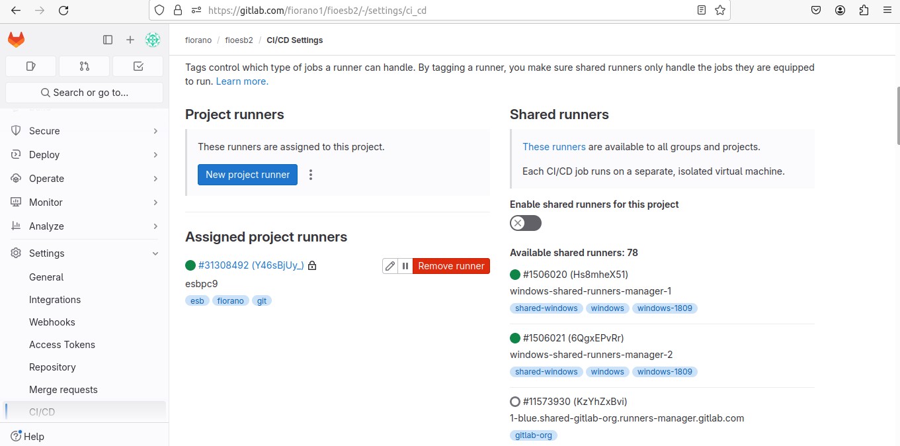Click the GitLab fox logo
Viewport: 900px width, 446px height.
coord(17,40)
